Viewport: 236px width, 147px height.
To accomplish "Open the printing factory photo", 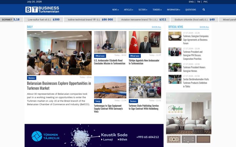I will [145, 87].
